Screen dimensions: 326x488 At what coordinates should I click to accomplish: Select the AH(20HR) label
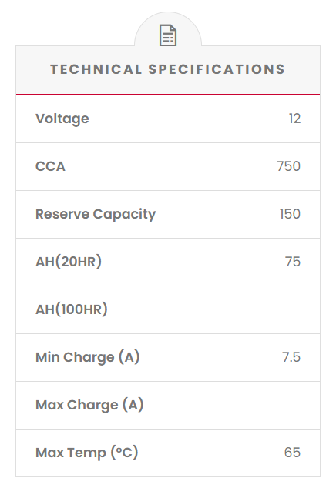click(69, 262)
